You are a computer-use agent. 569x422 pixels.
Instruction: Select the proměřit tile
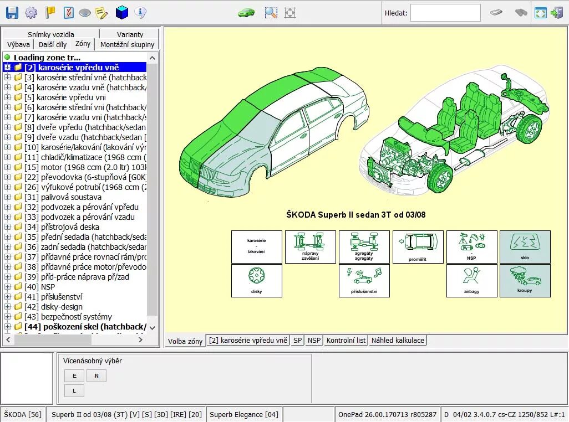point(418,246)
